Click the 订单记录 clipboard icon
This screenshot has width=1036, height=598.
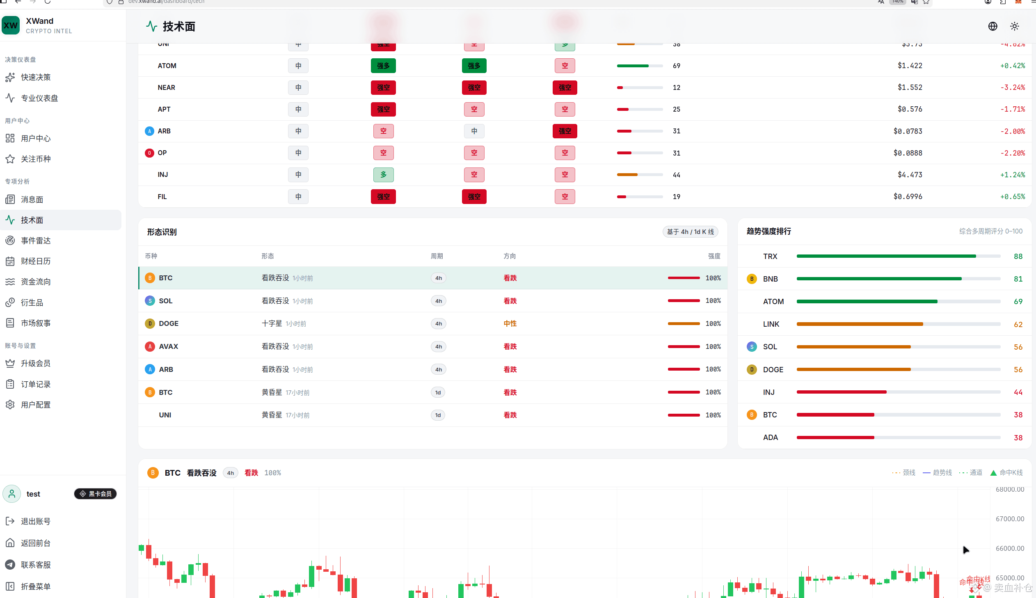point(10,385)
